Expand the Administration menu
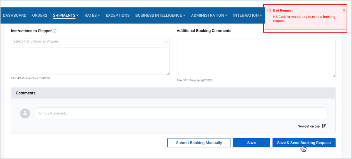 (209, 16)
